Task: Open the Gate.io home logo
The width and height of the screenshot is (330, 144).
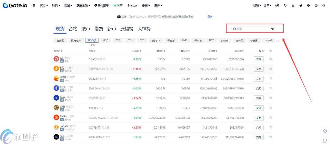Action: coord(15,5)
